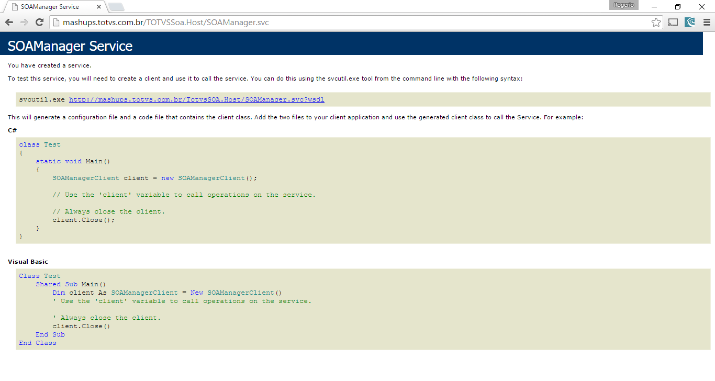Click the 'You have created a service.' text
715x381 pixels.
tap(50, 65)
